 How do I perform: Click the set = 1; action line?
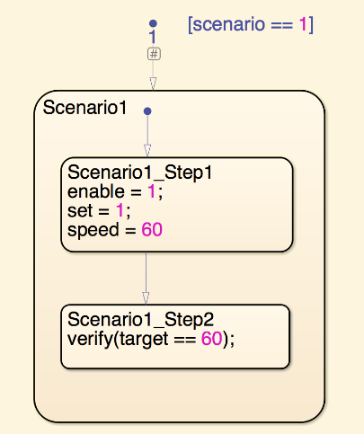[x=99, y=210]
